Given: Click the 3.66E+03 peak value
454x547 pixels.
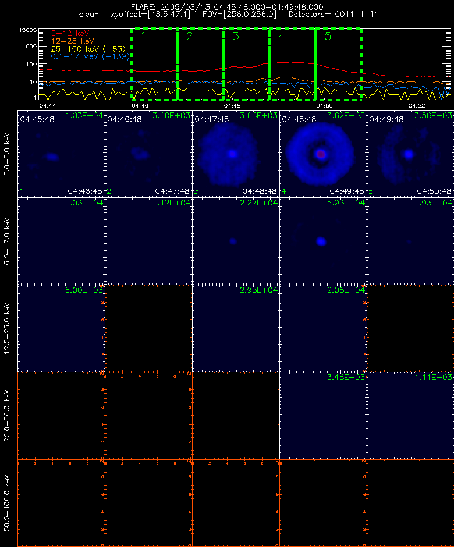Looking at the screenshot, I should point(258,115).
